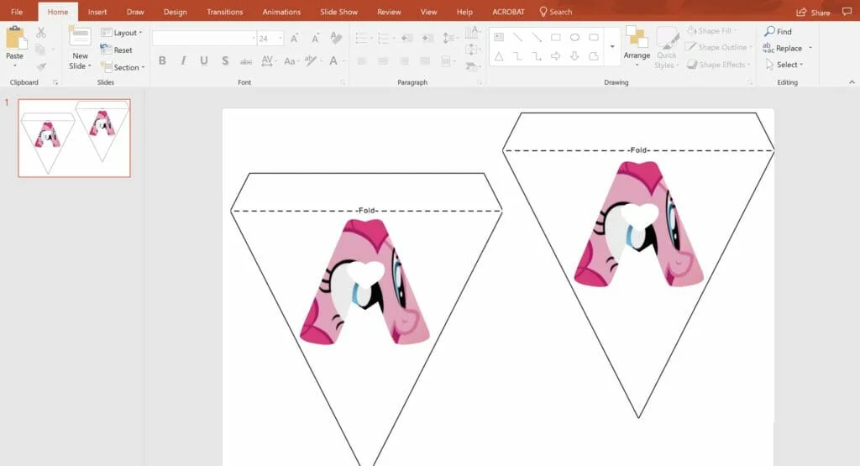The image size is (860, 466).
Task: Click the Share button
Action: [813, 12]
